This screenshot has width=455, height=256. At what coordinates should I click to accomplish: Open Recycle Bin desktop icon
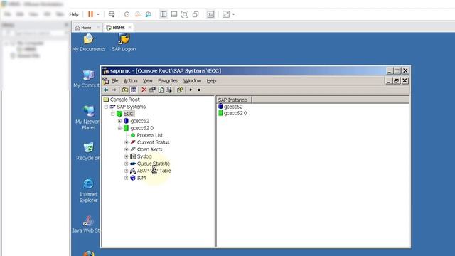[x=88, y=151]
